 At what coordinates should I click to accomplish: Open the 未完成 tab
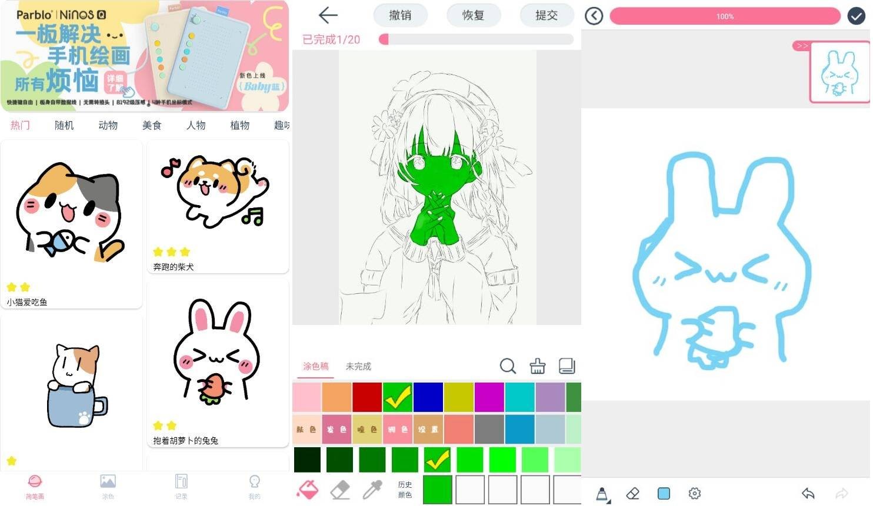[x=358, y=366]
